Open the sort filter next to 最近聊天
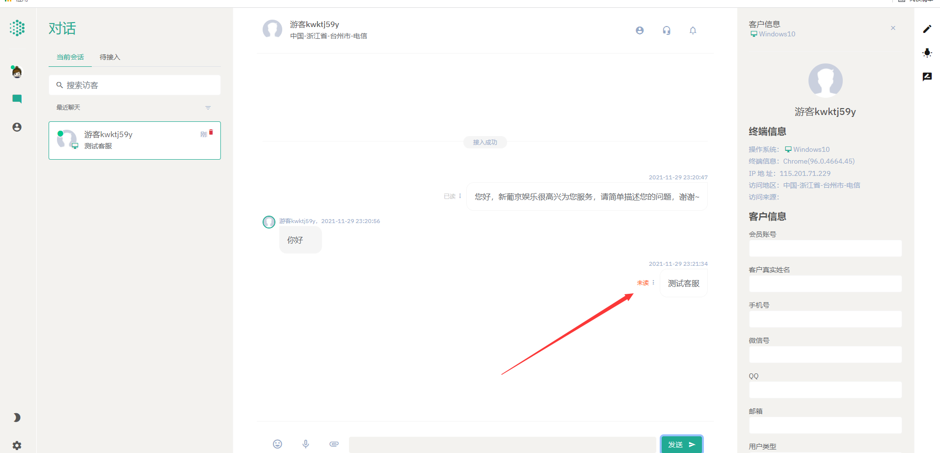Image resolution: width=940 pixels, height=453 pixels. coord(208,107)
